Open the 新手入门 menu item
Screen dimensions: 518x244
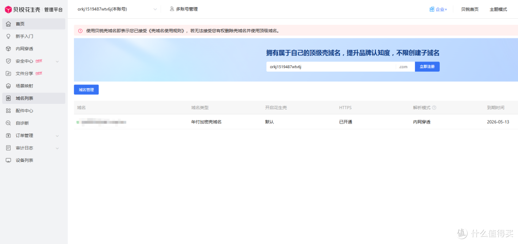34,37
